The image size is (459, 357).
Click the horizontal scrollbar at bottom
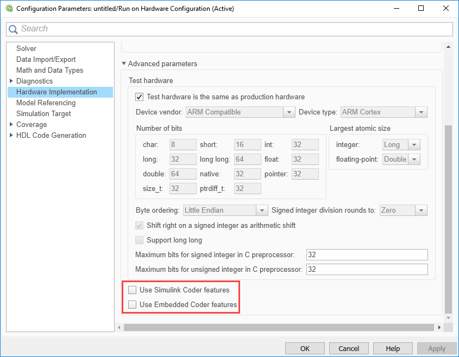click(279, 328)
